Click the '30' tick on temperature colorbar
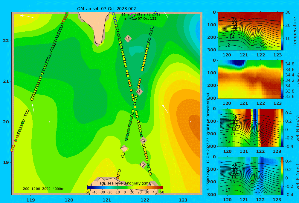This screenshot has height=203, width=299. click(288, 12)
